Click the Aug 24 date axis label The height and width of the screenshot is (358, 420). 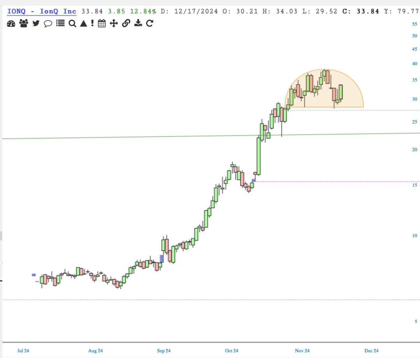coord(95,351)
